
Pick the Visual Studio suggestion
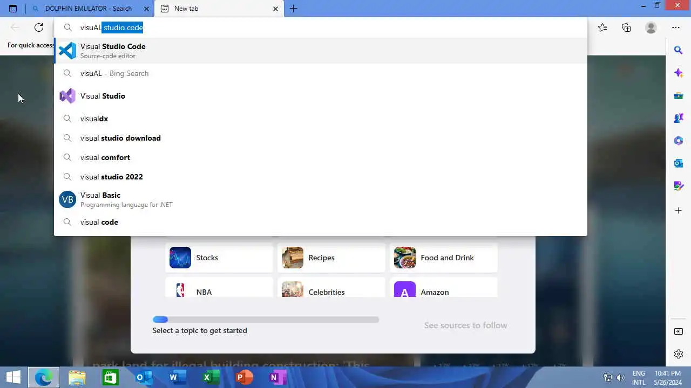pos(321,96)
